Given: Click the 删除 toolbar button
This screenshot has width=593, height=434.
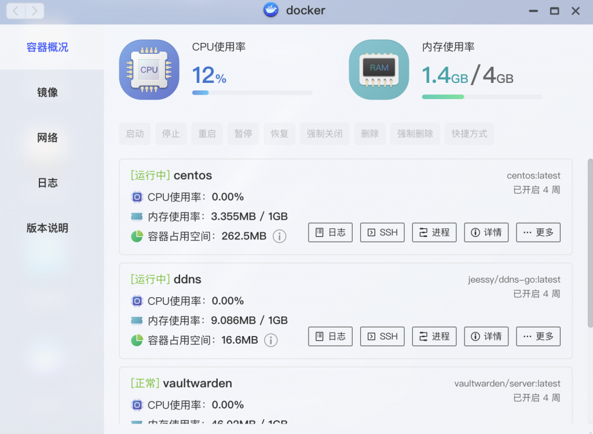Looking at the screenshot, I should pos(370,134).
